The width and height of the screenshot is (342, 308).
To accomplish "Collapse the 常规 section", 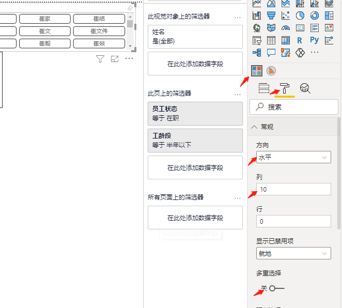I will pos(254,127).
